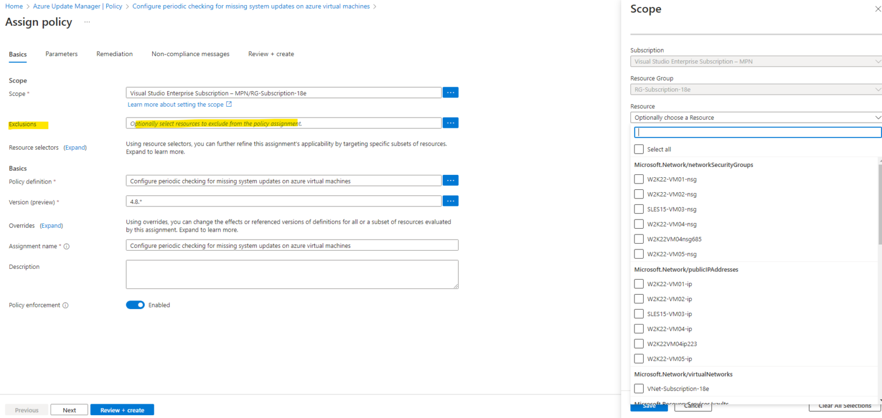
Task: Open the Policy definition picker ellipsis button
Action: (451, 181)
